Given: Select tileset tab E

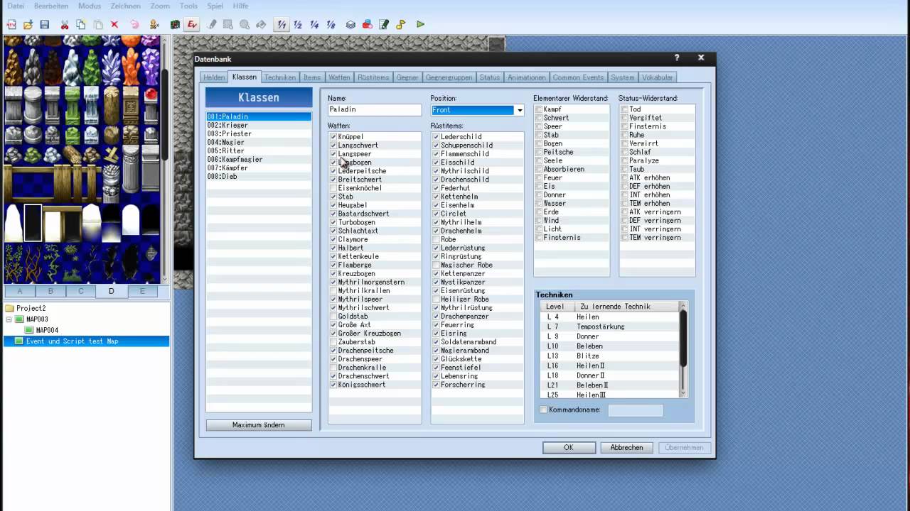Looking at the screenshot, I should point(142,291).
